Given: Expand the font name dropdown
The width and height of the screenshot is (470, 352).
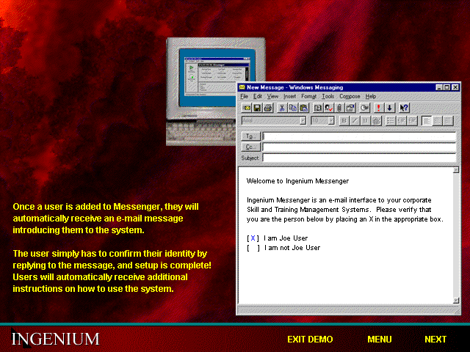Looking at the screenshot, I should tap(303, 121).
